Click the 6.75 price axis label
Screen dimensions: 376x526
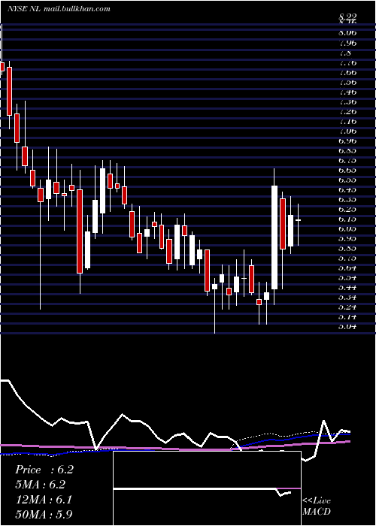347,161
